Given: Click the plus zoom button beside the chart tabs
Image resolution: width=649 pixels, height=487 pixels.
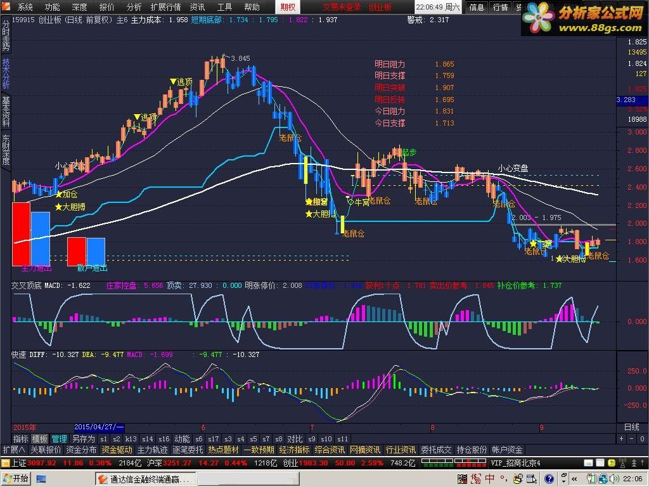Looking at the screenshot, I should (621, 439).
